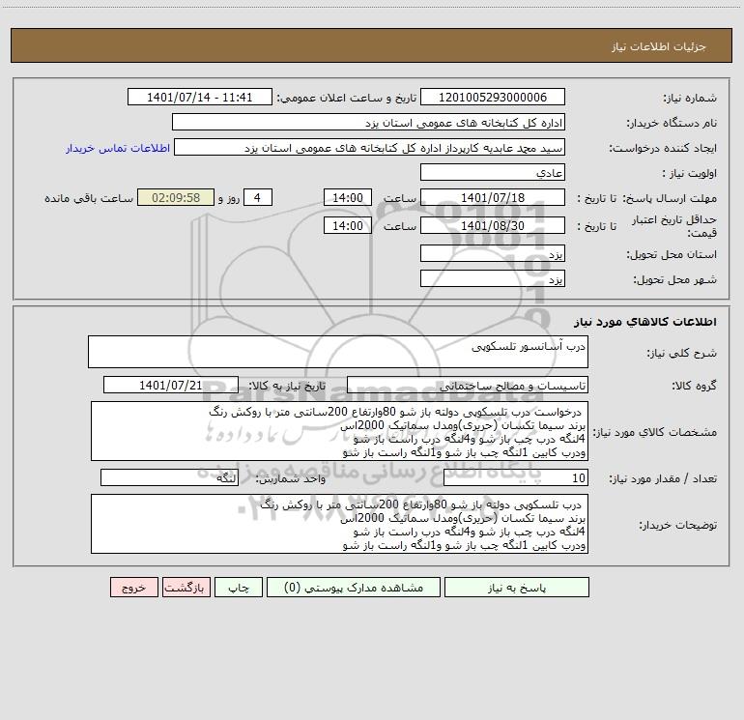Click announcement date field 1401/07/14 - 11:41

pos(200,98)
